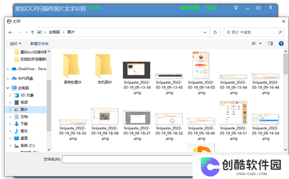
Task: Select 3D 对象 in sidebar
Action: click(x=24, y=95)
